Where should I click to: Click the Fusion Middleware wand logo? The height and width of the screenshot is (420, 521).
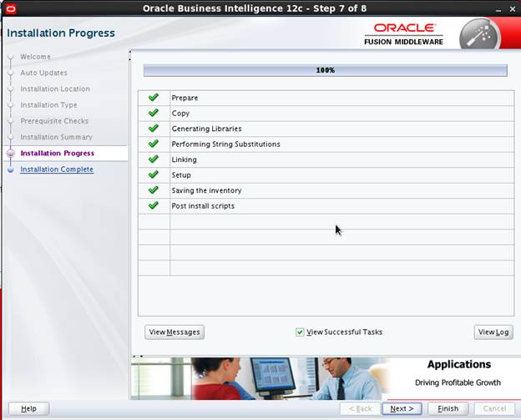coord(479,33)
